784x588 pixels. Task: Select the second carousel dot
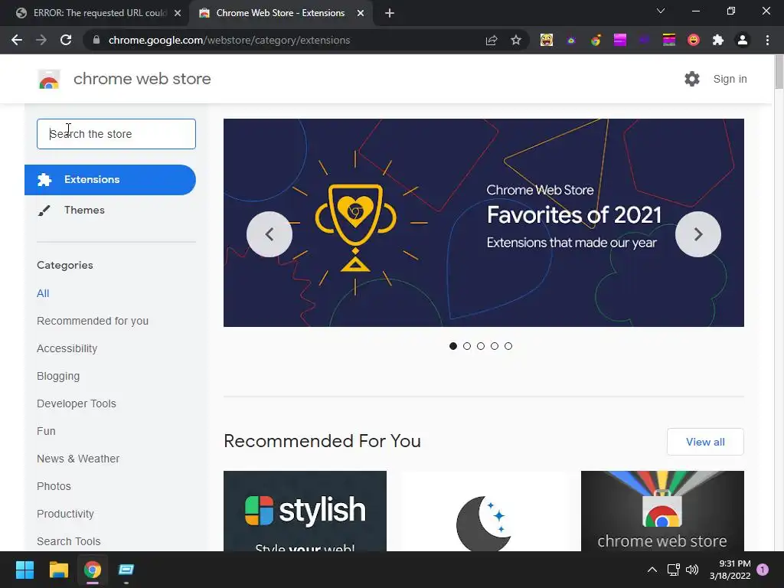(x=467, y=346)
